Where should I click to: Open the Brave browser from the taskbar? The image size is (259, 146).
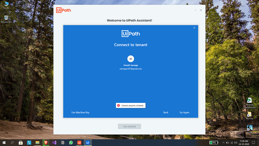(x=46, y=142)
